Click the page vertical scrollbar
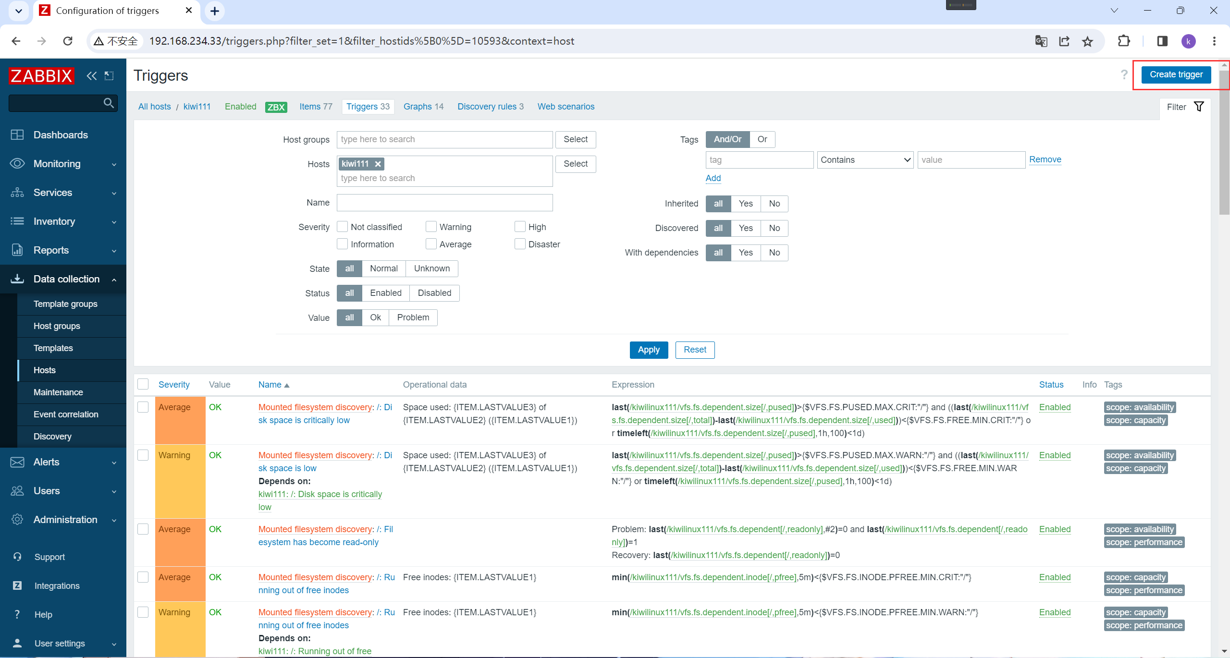The width and height of the screenshot is (1230, 658). (x=1224, y=142)
